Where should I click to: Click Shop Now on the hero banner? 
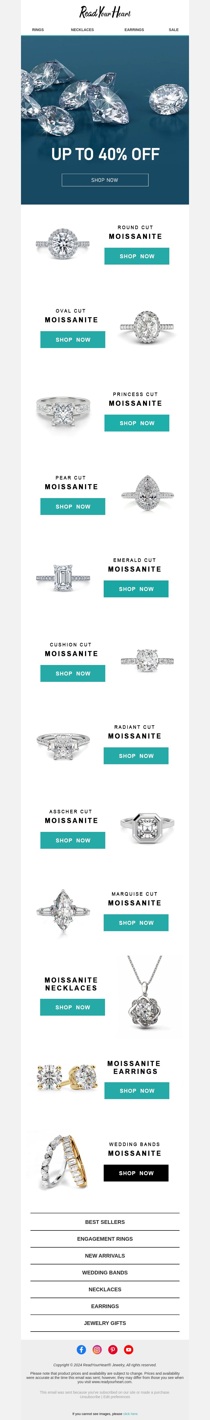(105, 180)
